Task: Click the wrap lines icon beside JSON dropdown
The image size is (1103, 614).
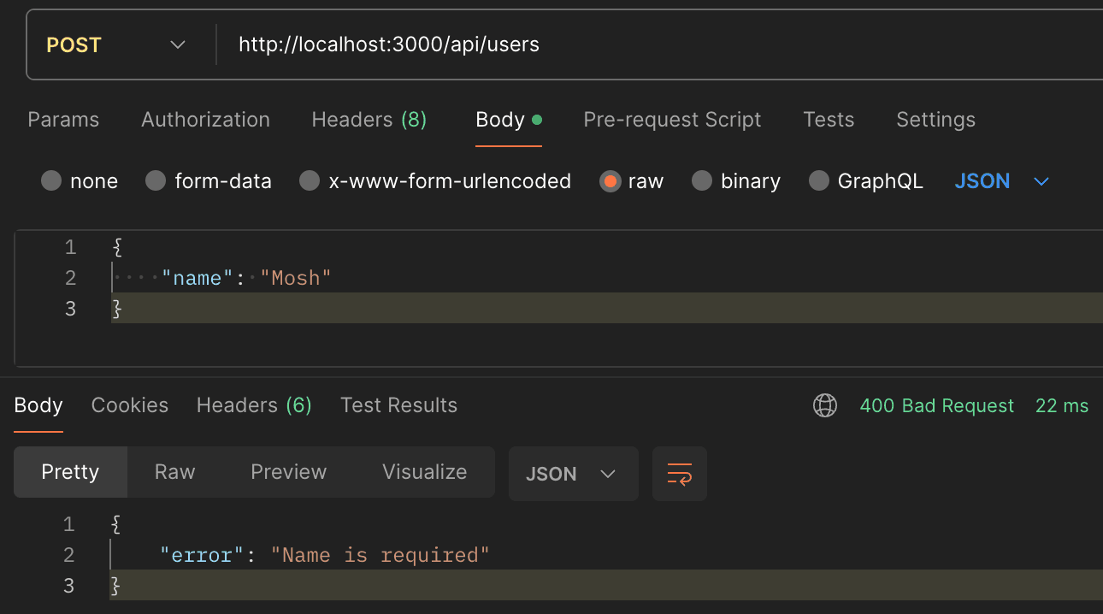Action: coord(679,473)
